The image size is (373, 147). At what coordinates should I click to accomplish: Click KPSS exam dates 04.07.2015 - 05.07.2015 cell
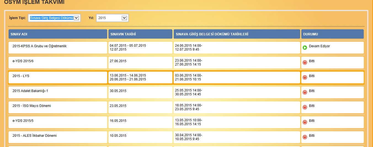tap(140, 48)
